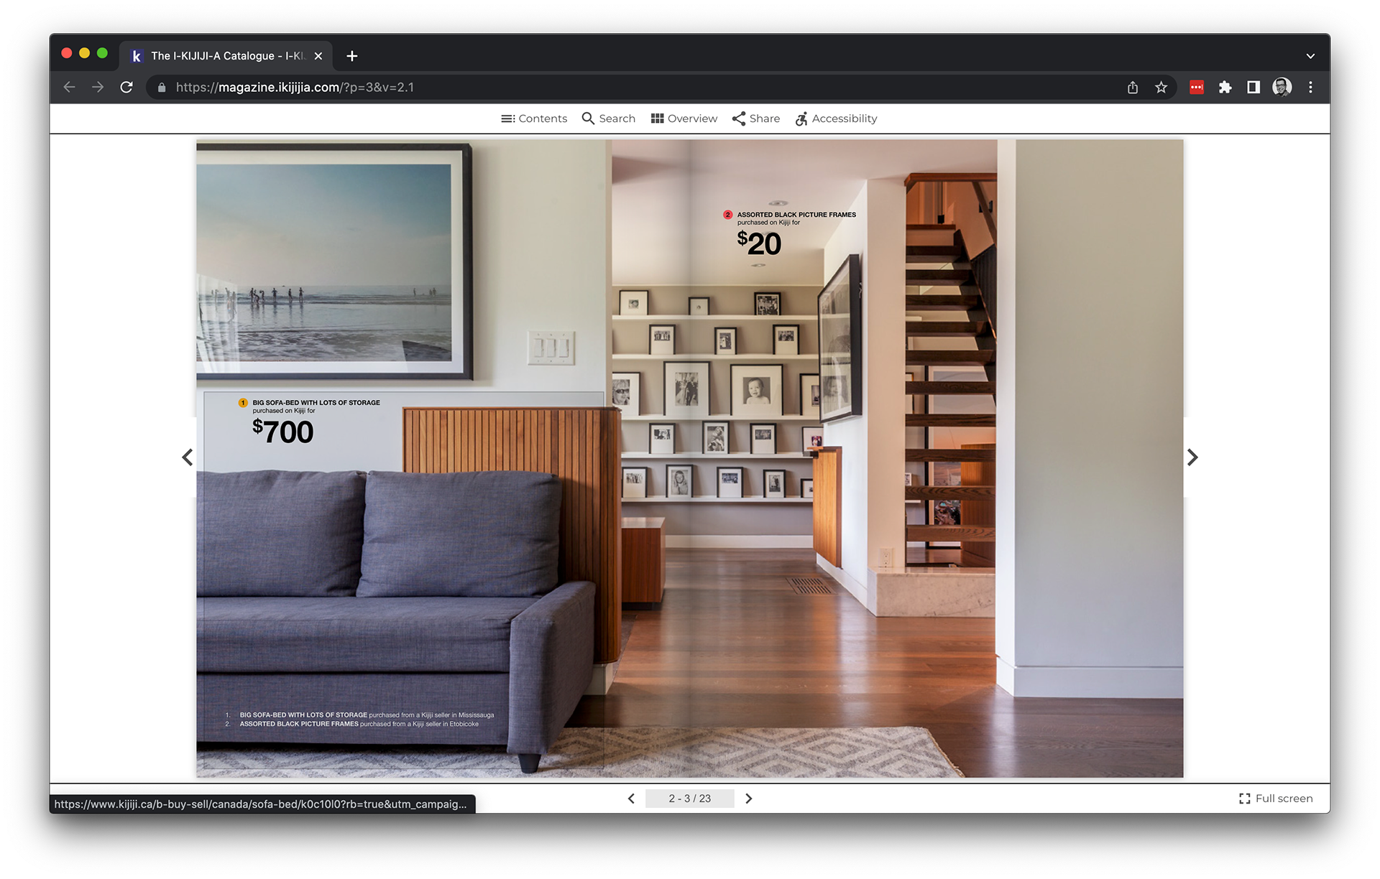Go to next page using right arrow
This screenshot has height=879, width=1380.
pyautogui.click(x=1192, y=457)
